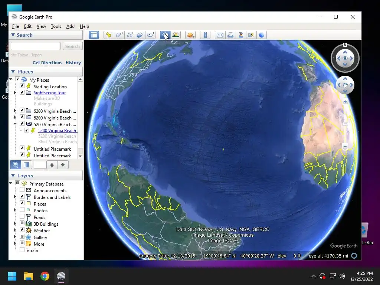Toggle the sidebar visibility button
The height and width of the screenshot is (285, 380).
[94, 35]
